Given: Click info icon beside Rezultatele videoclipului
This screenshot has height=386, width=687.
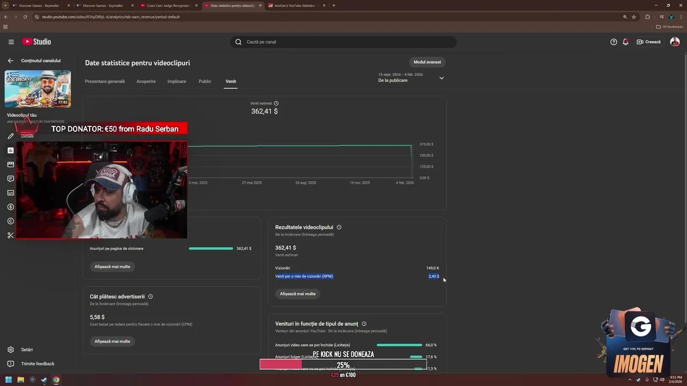Looking at the screenshot, I should [x=339, y=227].
